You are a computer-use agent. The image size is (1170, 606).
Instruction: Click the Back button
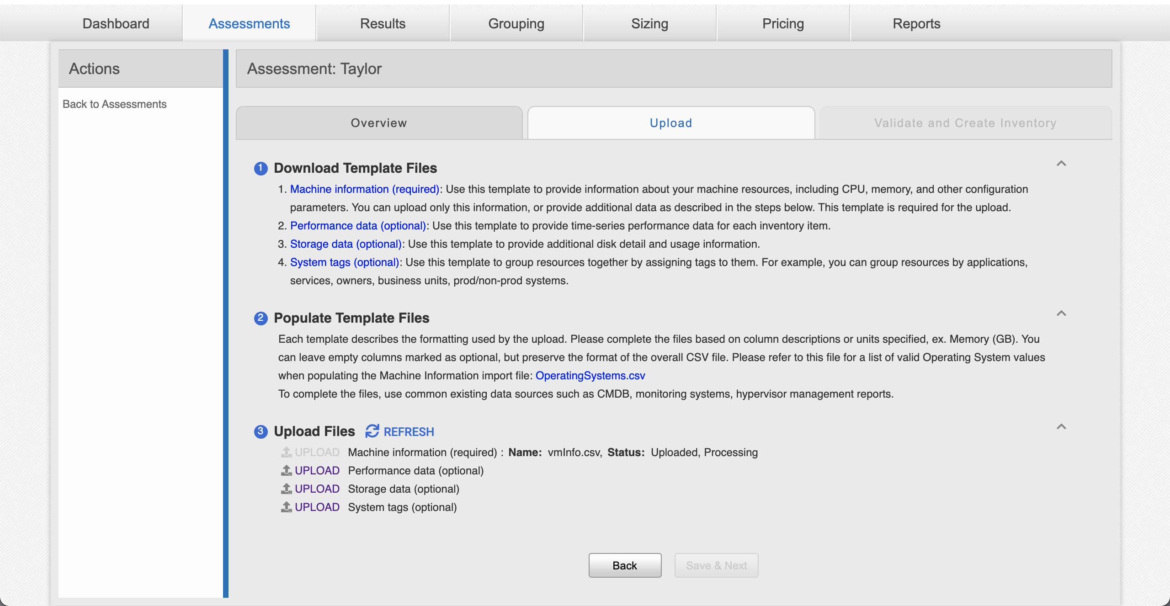pos(624,565)
